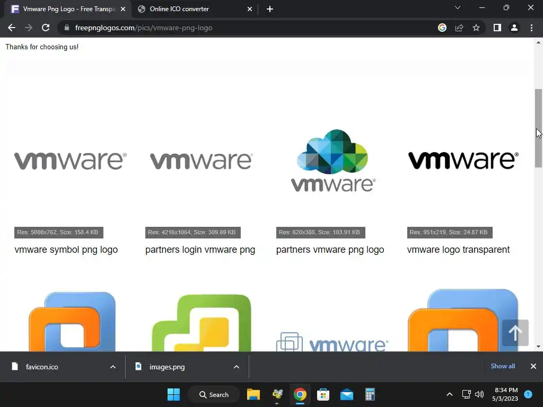543x407 pixels.
Task: Close the Vmware Png Logo tab
Action: pyautogui.click(x=123, y=10)
